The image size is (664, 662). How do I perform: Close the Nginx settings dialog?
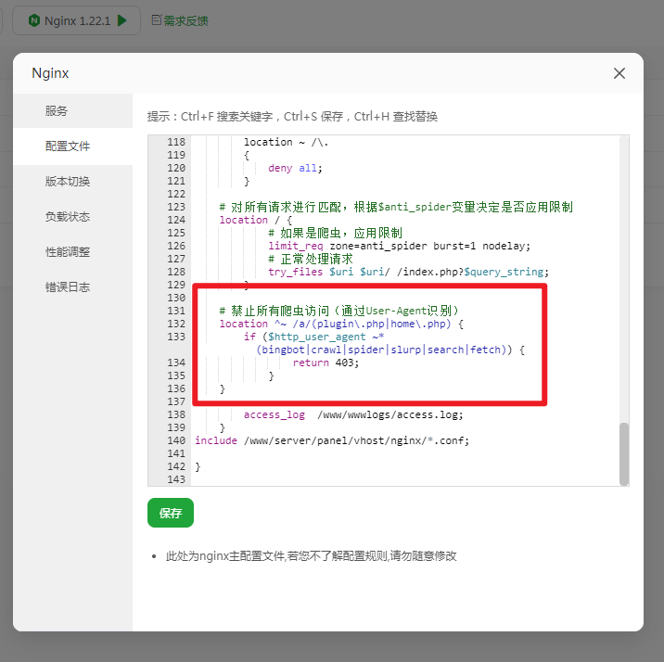click(619, 73)
